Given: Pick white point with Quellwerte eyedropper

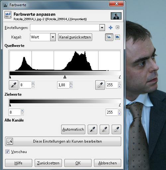Looking at the screenshot, I should [x=100, y=85].
